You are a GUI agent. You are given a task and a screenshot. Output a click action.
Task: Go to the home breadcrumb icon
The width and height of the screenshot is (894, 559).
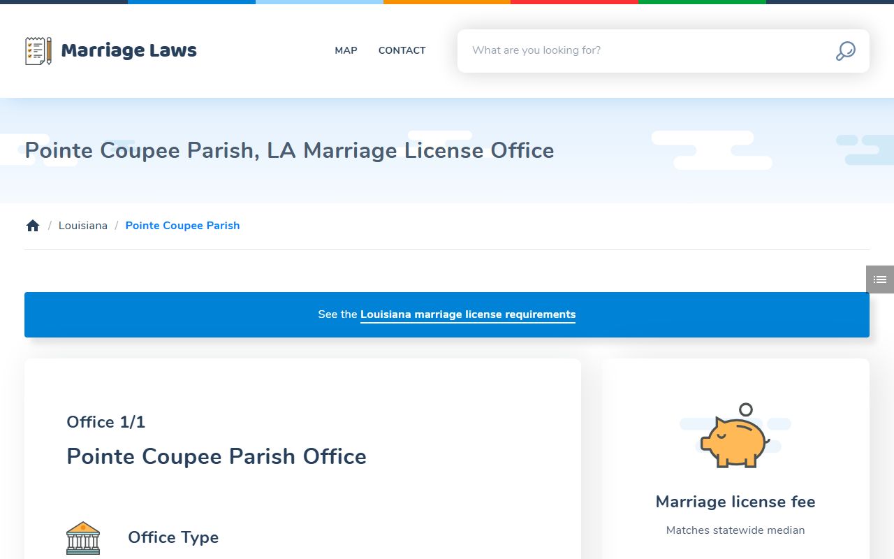click(33, 226)
